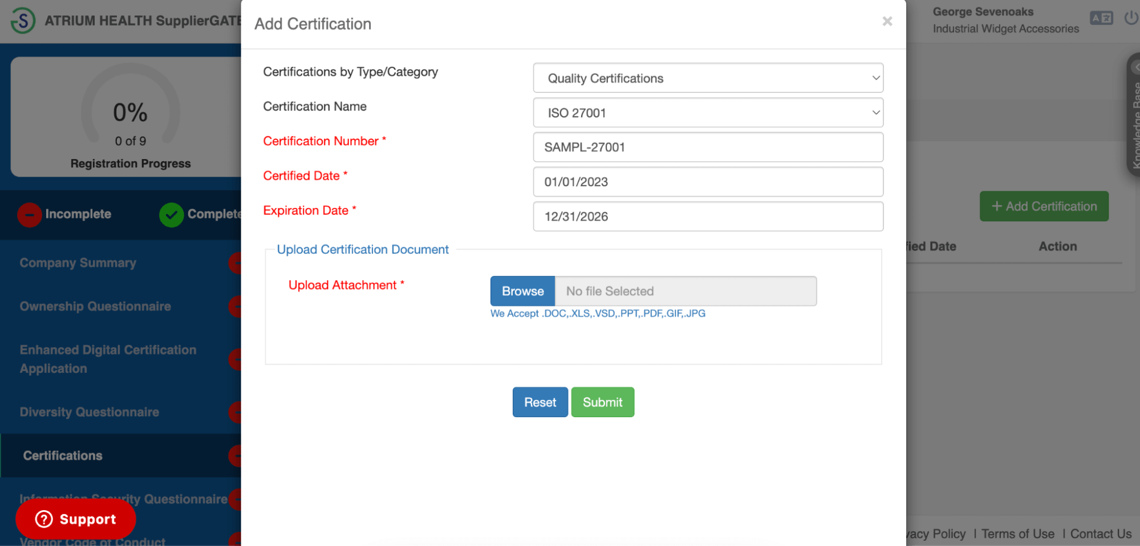Open the Certifications by Type/Category dropdown
This screenshot has width=1140, height=546.
pyautogui.click(x=707, y=78)
